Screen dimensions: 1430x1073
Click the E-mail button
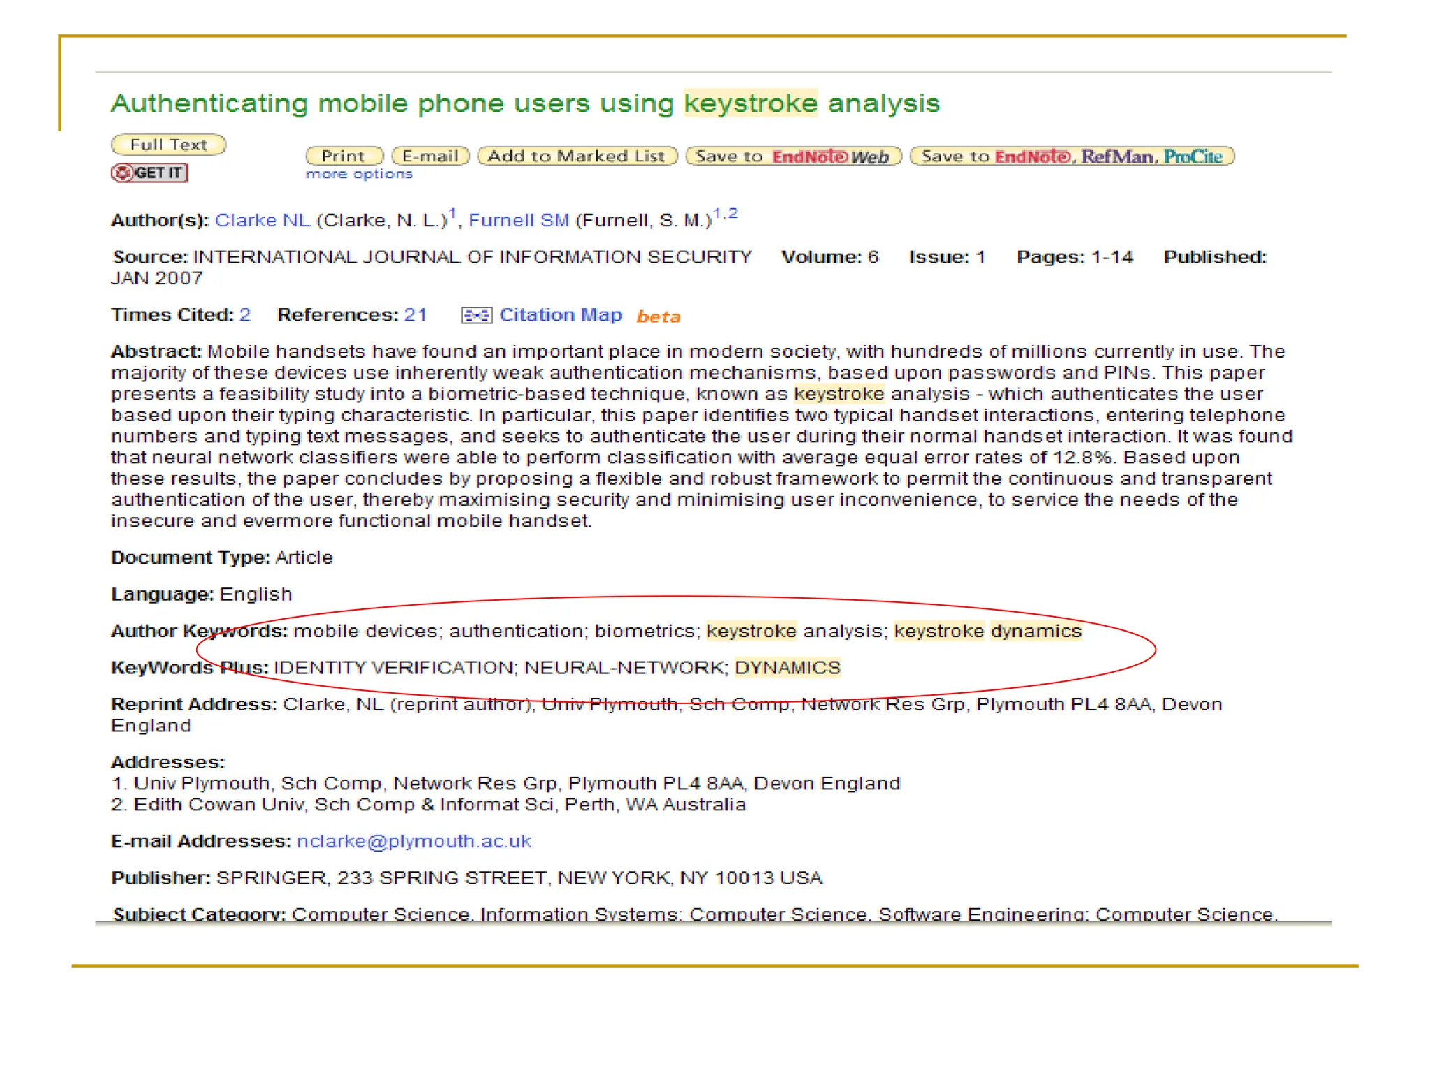tap(430, 156)
